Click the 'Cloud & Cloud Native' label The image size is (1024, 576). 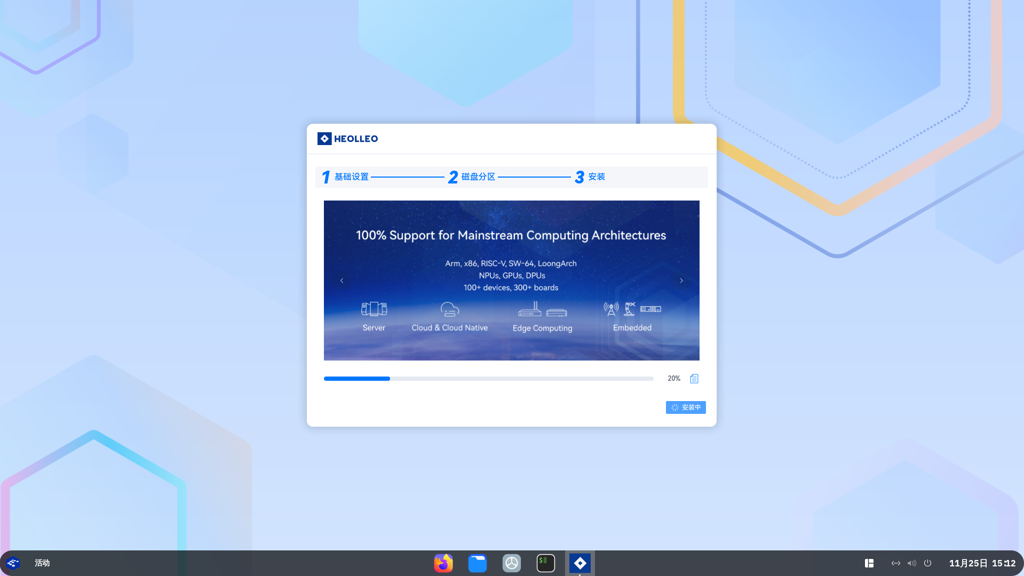click(450, 328)
